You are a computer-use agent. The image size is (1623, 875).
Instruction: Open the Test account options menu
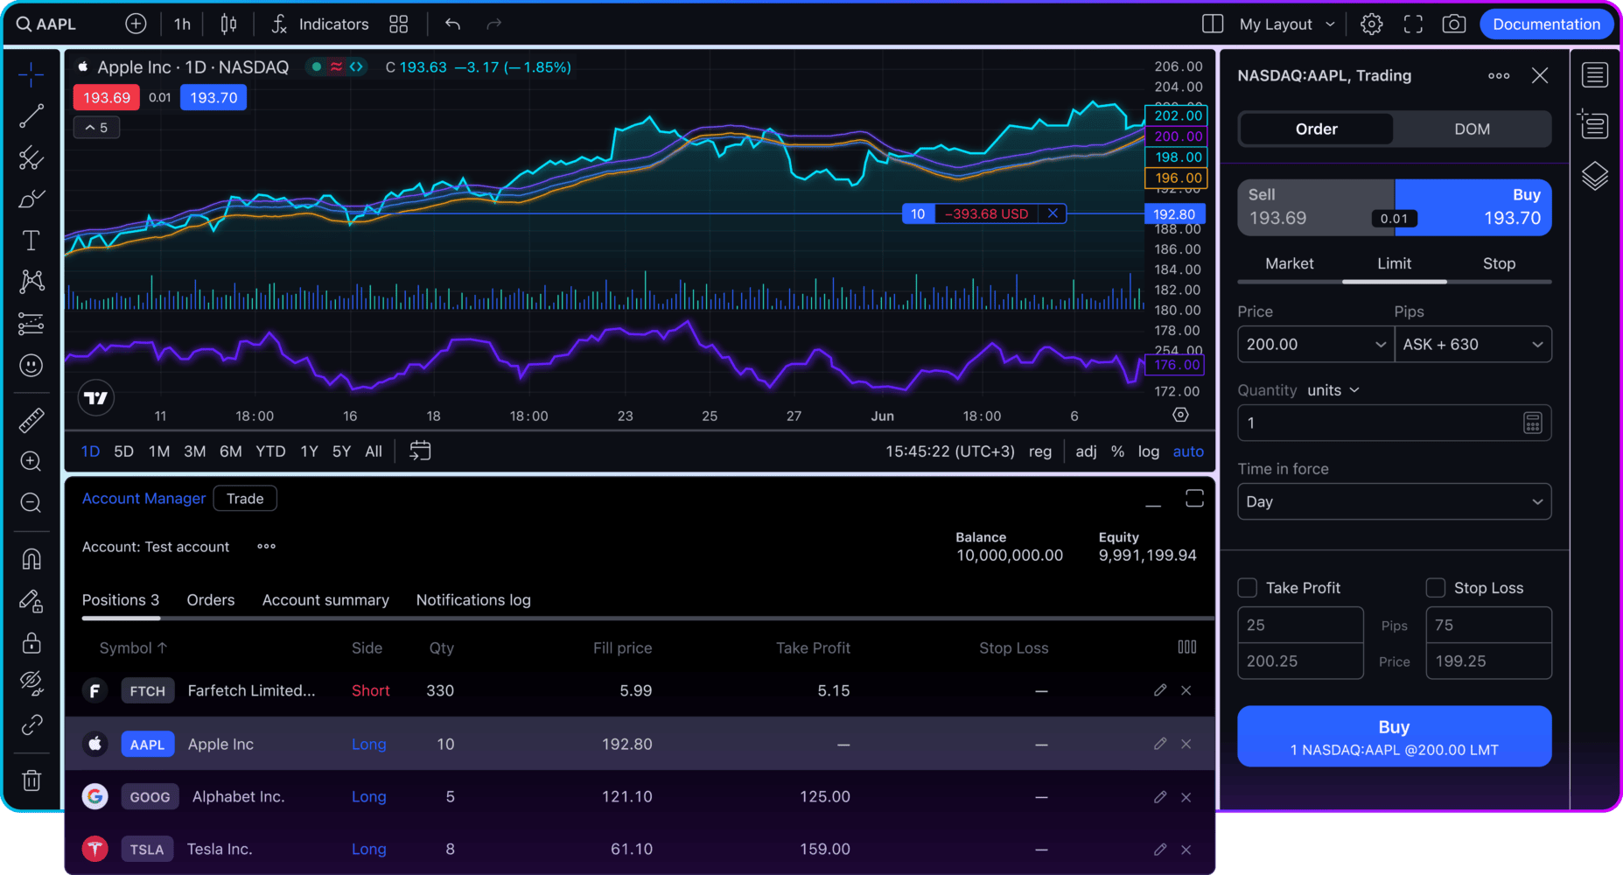pyautogui.click(x=267, y=546)
